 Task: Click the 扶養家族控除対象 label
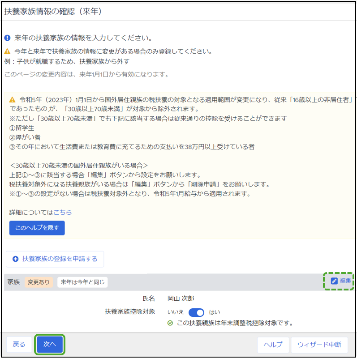click(x=130, y=311)
